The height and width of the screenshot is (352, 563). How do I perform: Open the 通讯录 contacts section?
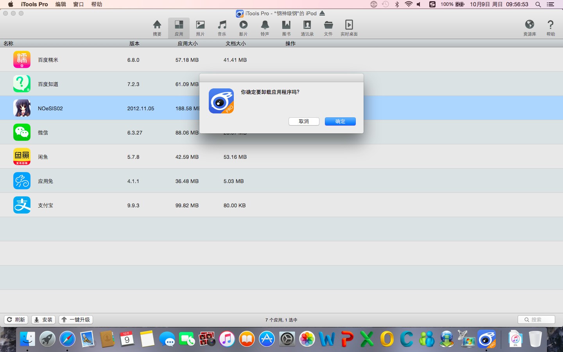pyautogui.click(x=307, y=28)
